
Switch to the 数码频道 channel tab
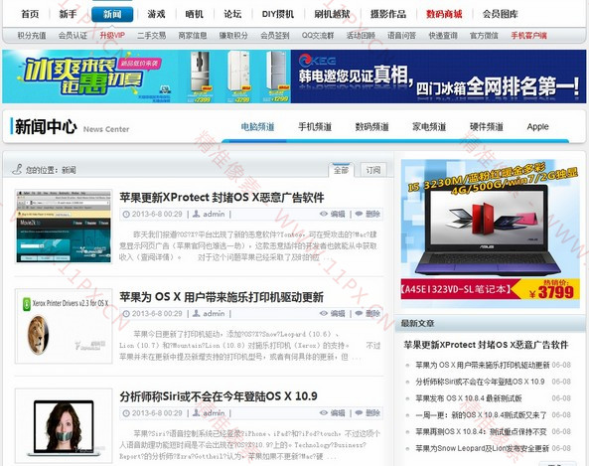click(371, 127)
